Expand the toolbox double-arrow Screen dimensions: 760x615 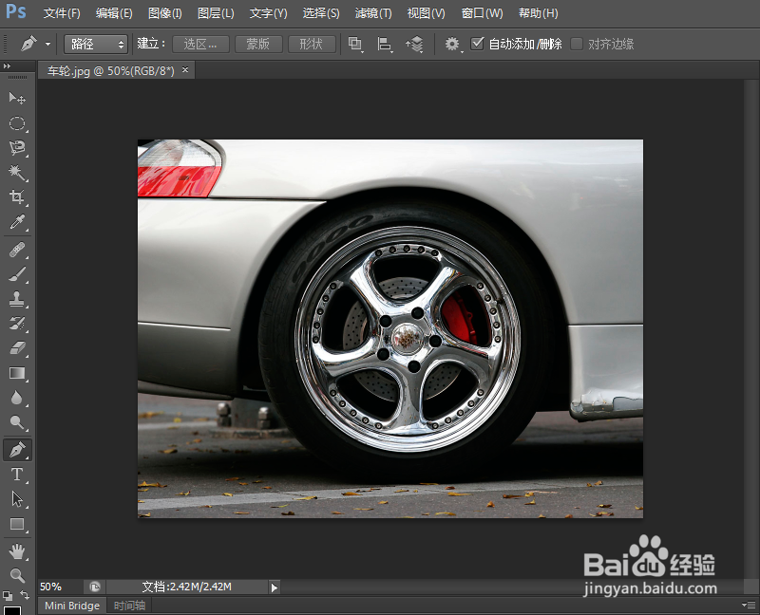(x=7, y=65)
